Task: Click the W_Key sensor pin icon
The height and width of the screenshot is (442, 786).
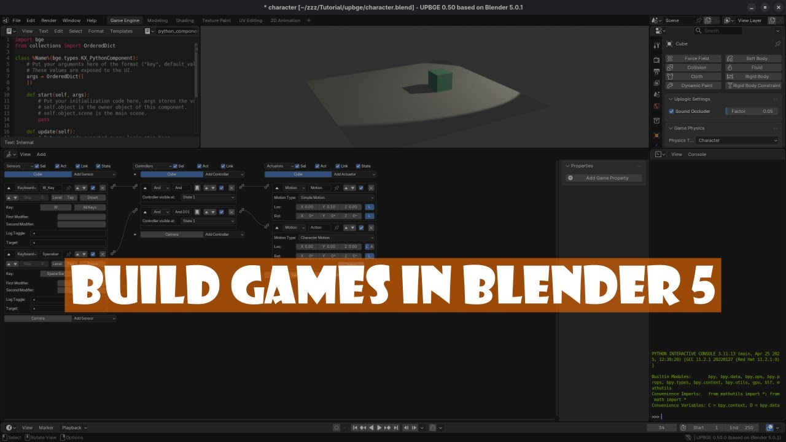Action: 68,188
